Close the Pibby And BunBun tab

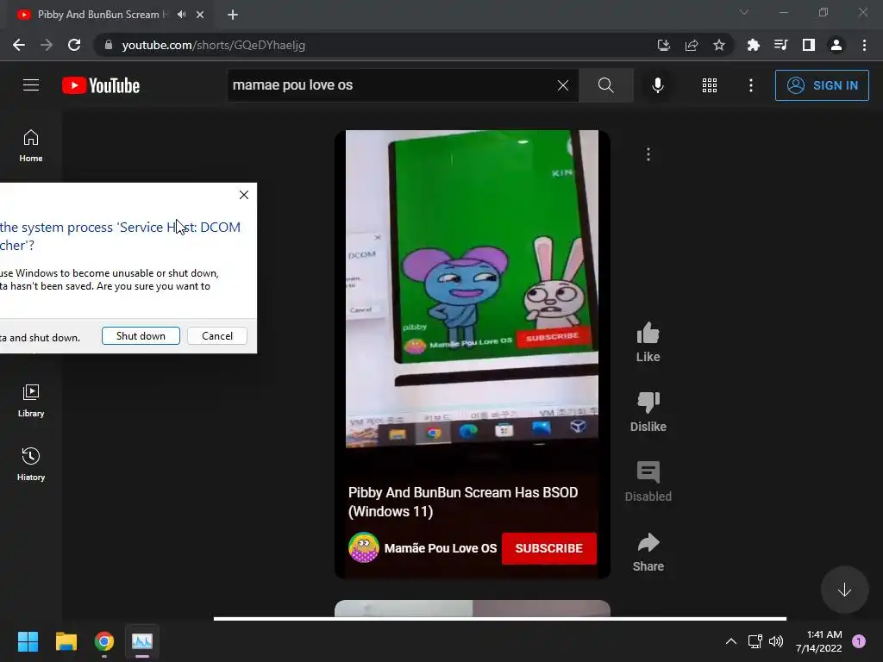tap(200, 15)
